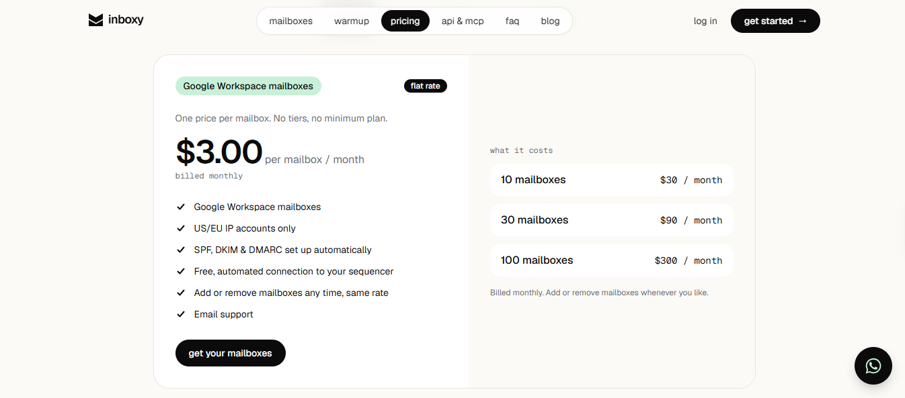
Task: Click the $90 / month value
Action: coord(691,220)
